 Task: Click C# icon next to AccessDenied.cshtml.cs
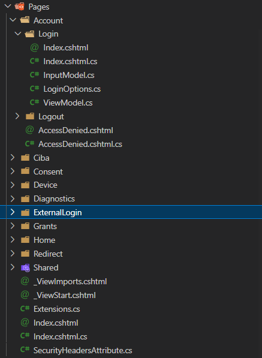tap(29, 143)
